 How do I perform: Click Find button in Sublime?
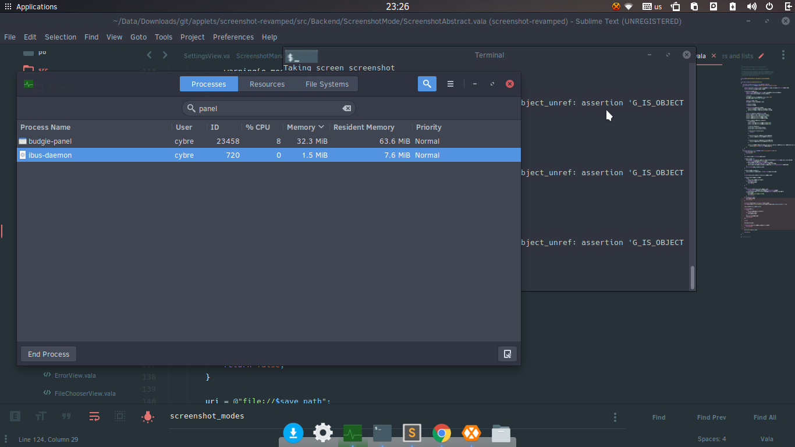tap(659, 417)
